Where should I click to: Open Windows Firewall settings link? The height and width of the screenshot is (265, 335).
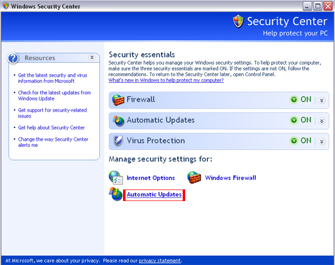coord(230,178)
